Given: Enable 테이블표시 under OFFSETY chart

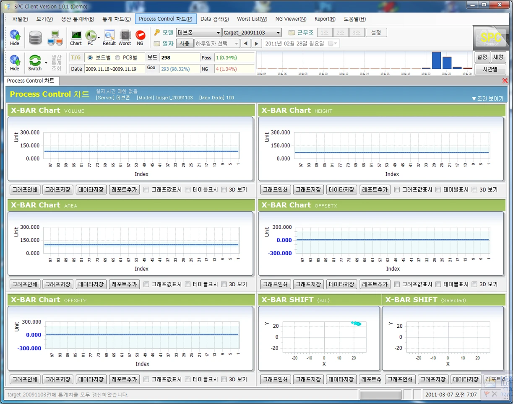Looking at the screenshot, I should pos(187,380).
